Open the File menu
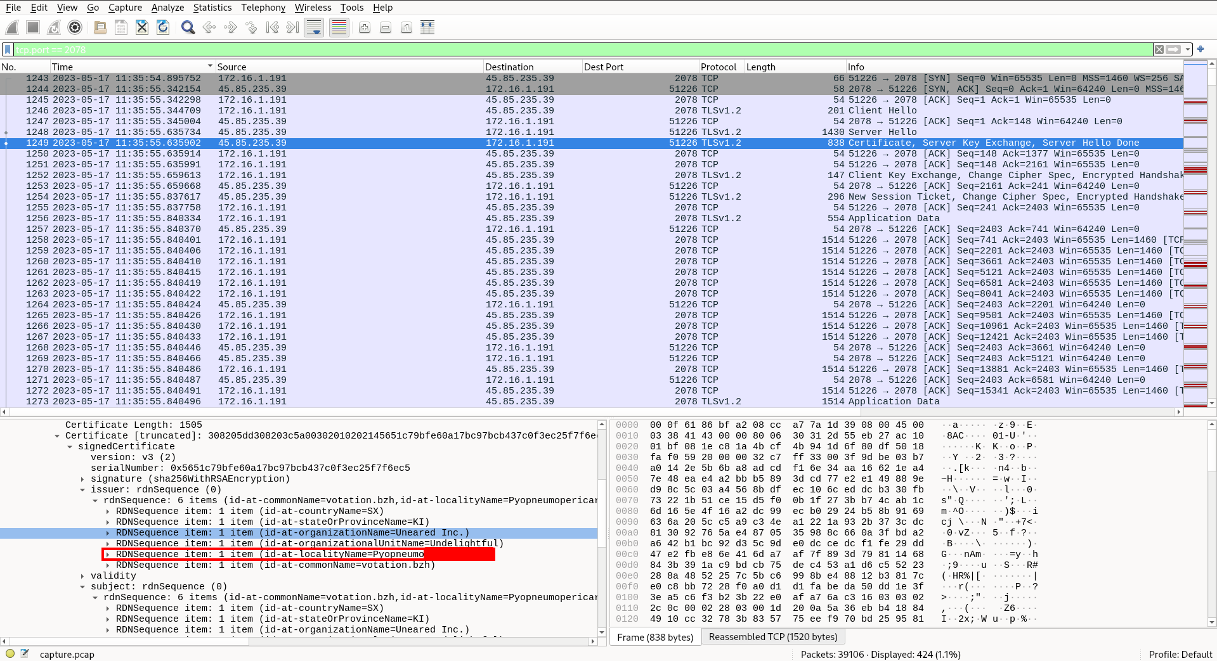Image resolution: width=1217 pixels, height=661 pixels. (x=13, y=8)
